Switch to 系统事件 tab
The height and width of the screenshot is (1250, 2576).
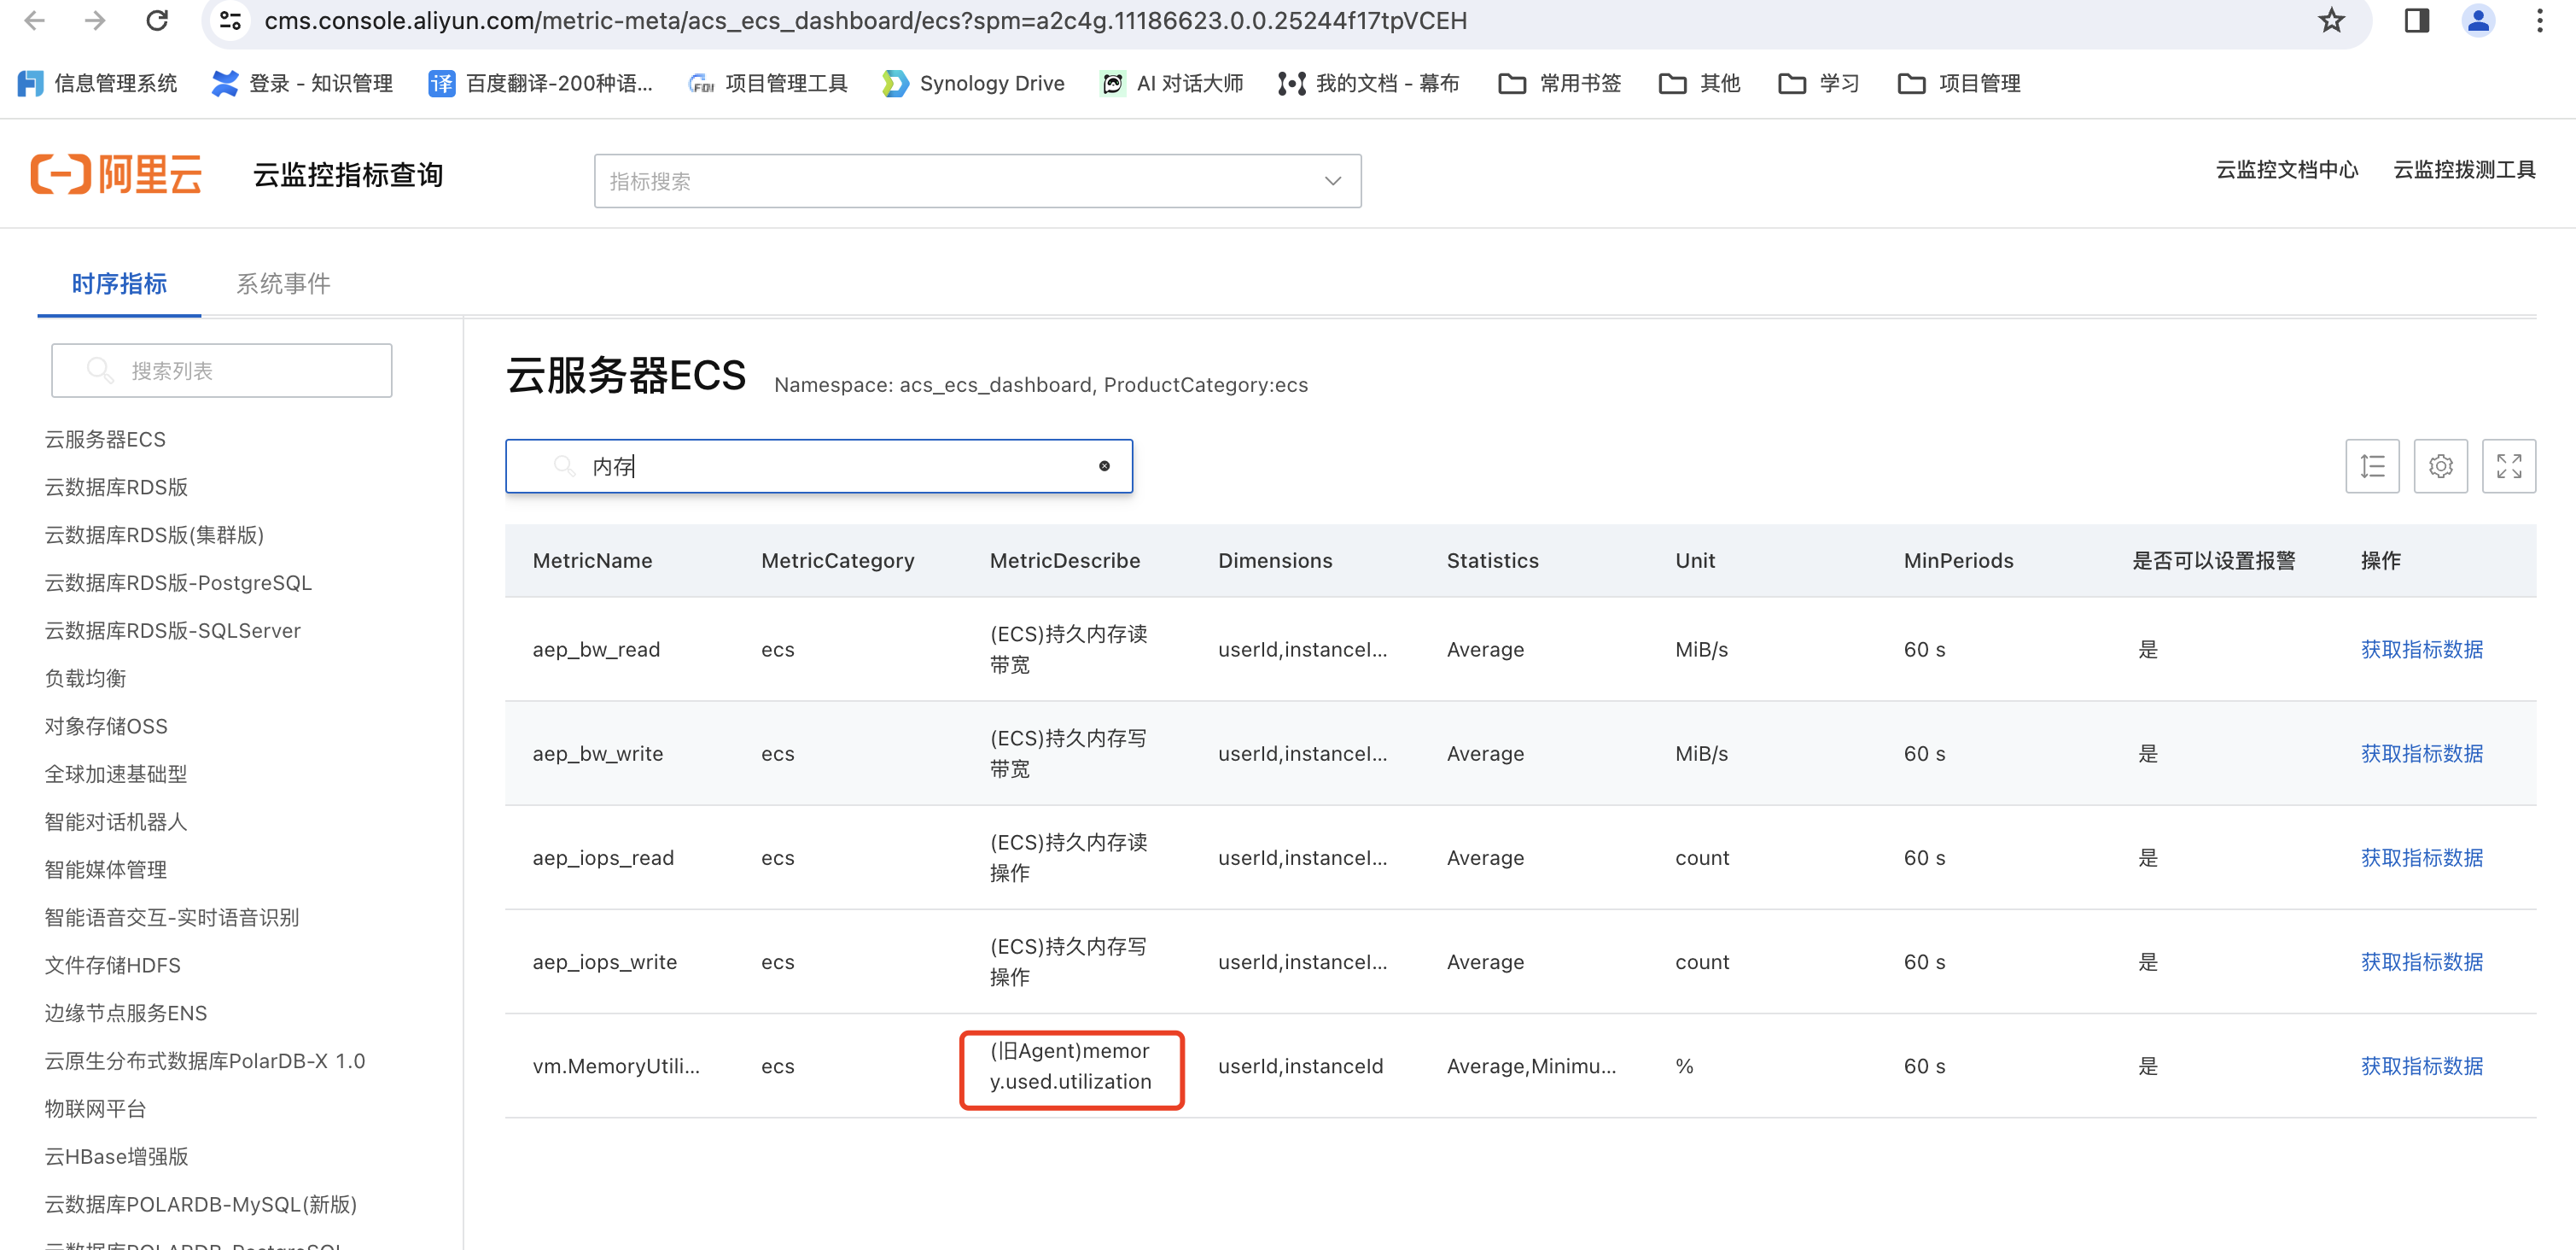(283, 284)
